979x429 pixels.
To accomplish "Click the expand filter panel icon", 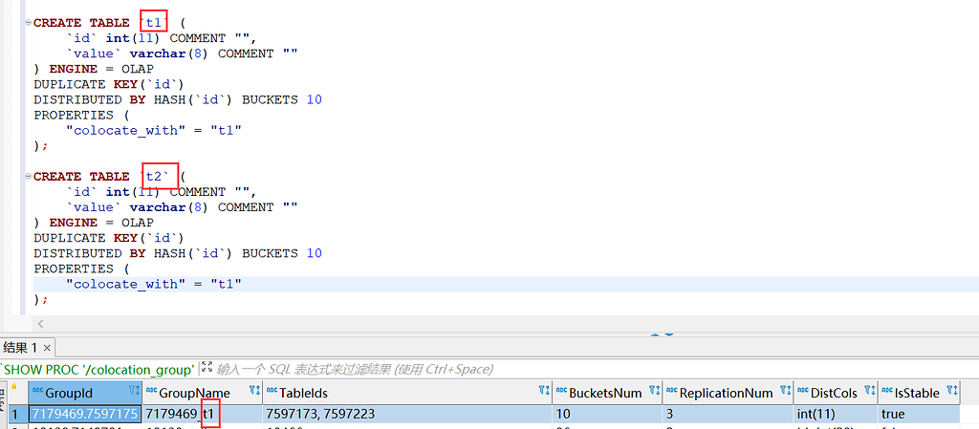I will (x=207, y=369).
